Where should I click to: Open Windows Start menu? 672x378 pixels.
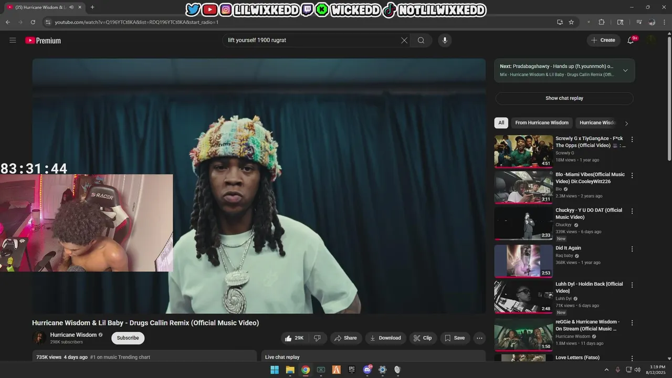pyautogui.click(x=275, y=370)
